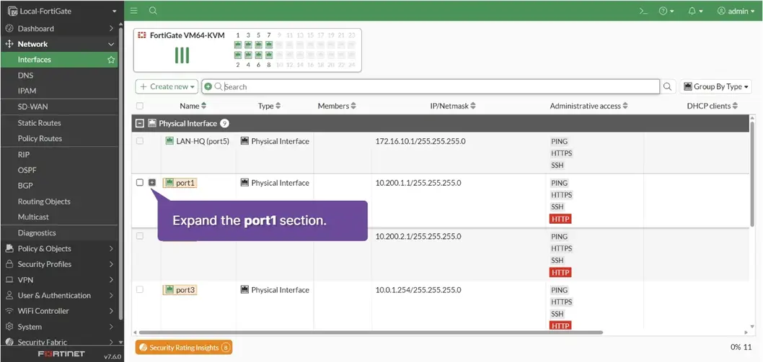Tick the port1 row checkbox
The width and height of the screenshot is (763, 362).
(x=140, y=182)
